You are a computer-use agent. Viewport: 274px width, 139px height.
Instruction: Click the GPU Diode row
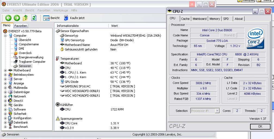point(110,82)
